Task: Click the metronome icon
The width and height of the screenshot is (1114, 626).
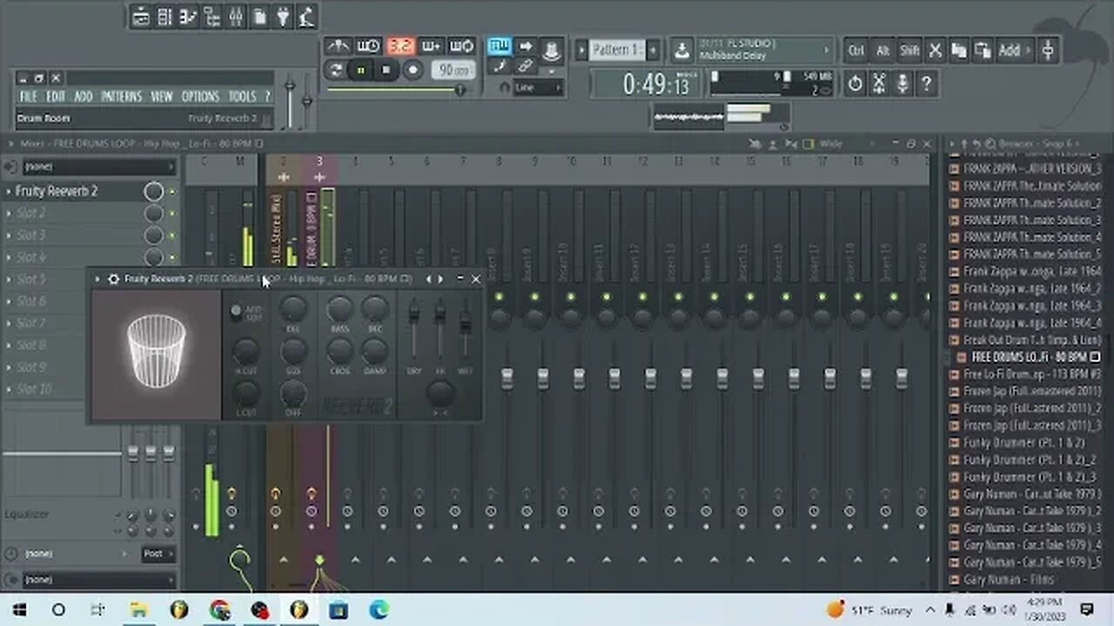Action: point(338,46)
